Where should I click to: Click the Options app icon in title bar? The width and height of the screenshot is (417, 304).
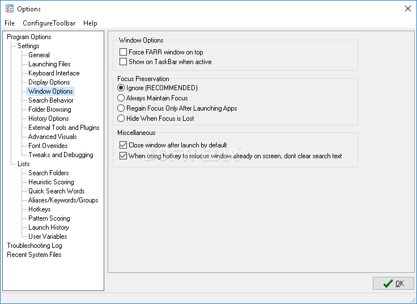[x=10, y=9]
